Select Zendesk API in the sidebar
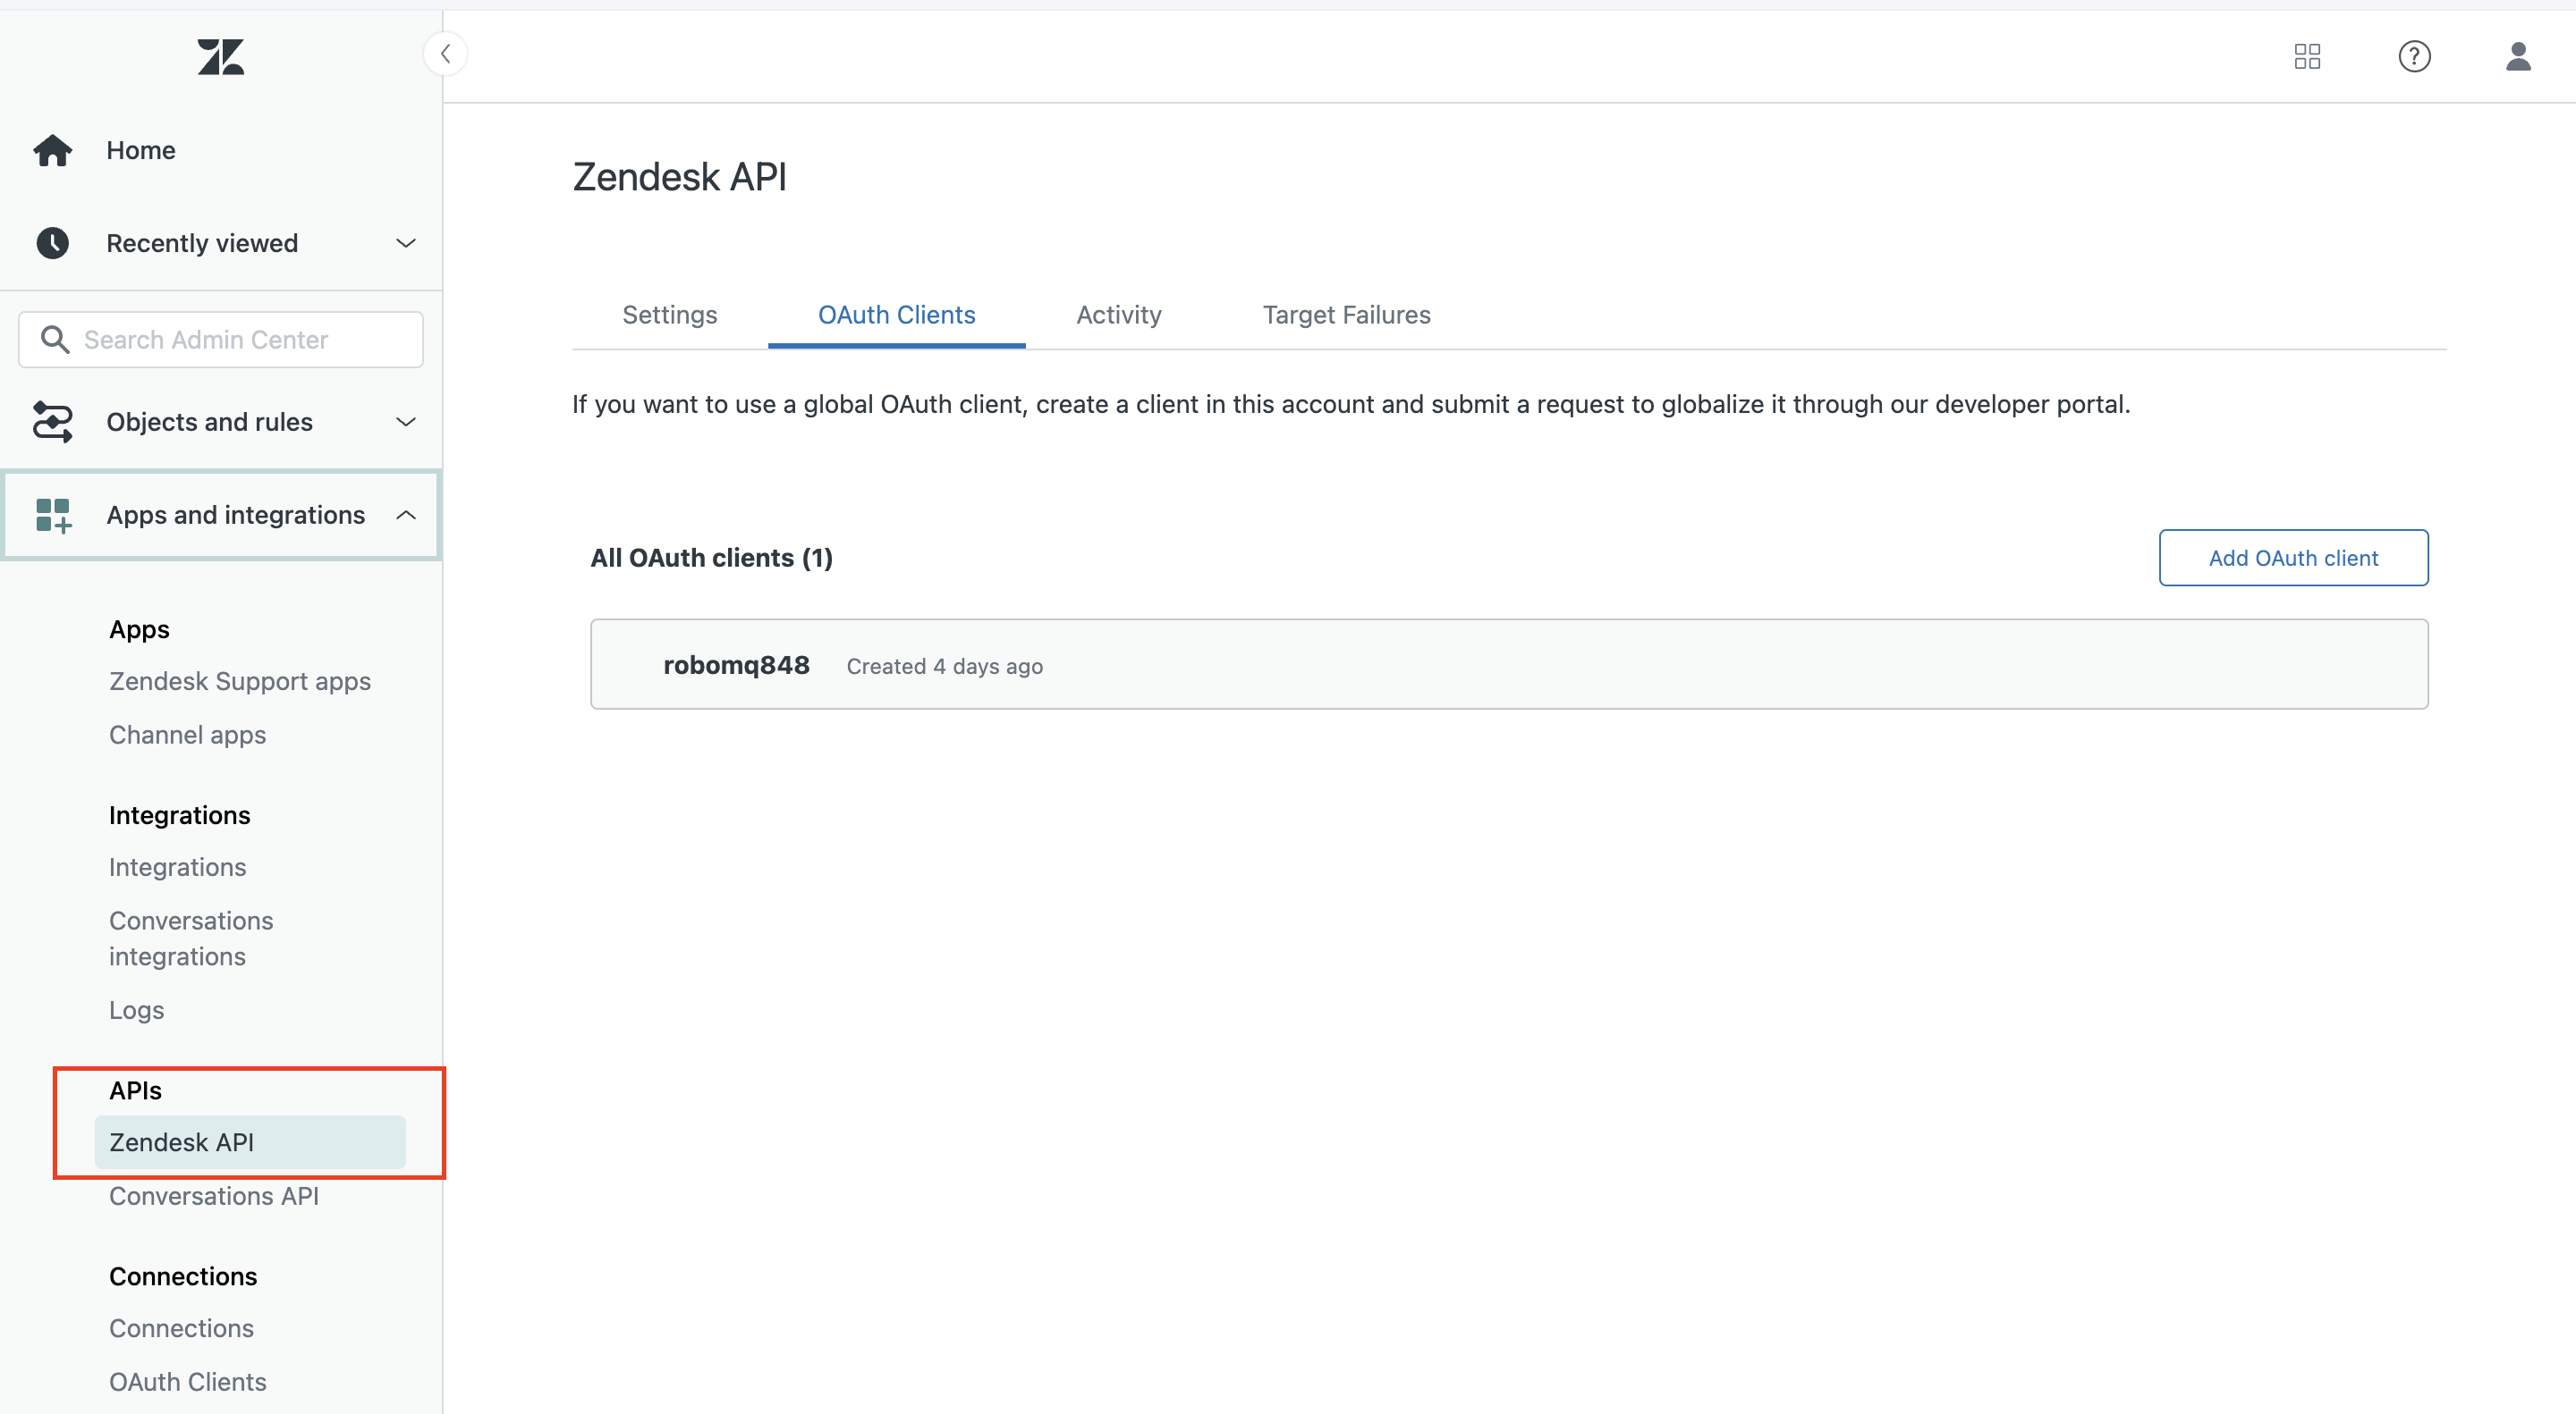Image resolution: width=2576 pixels, height=1414 pixels. pyautogui.click(x=250, y=1142)
